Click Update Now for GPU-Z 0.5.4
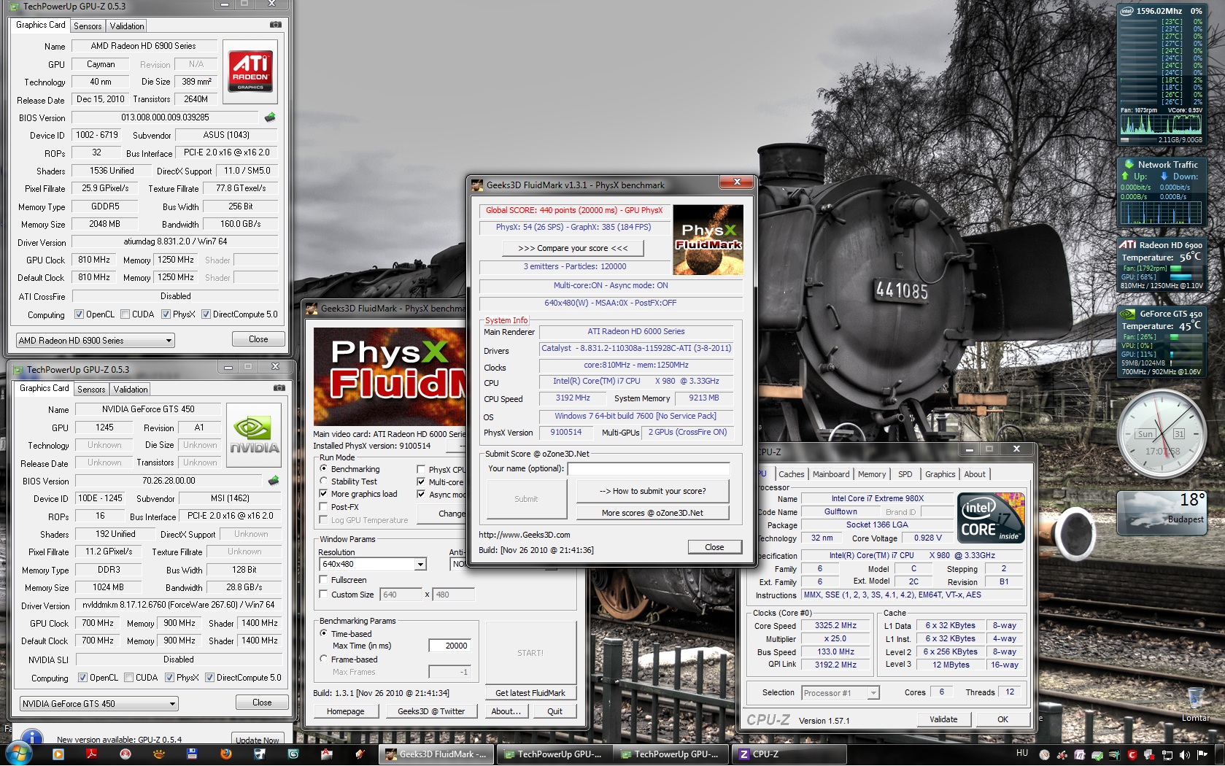This screenshot has width=1225, height=766. pos(257,740)
